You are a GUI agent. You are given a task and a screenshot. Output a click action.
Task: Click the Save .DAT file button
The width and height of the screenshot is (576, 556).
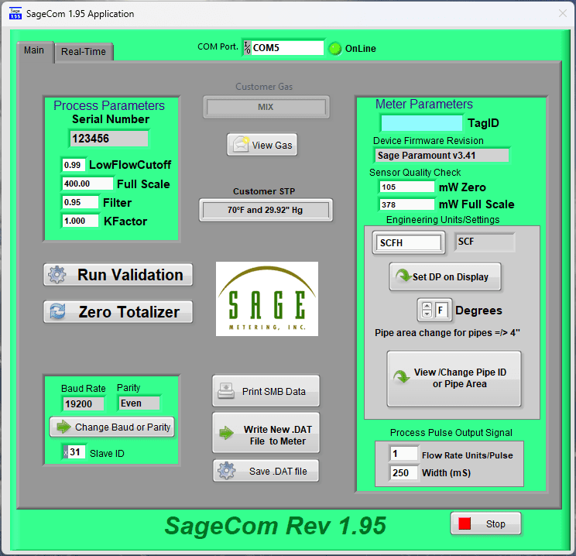[266, 471]
